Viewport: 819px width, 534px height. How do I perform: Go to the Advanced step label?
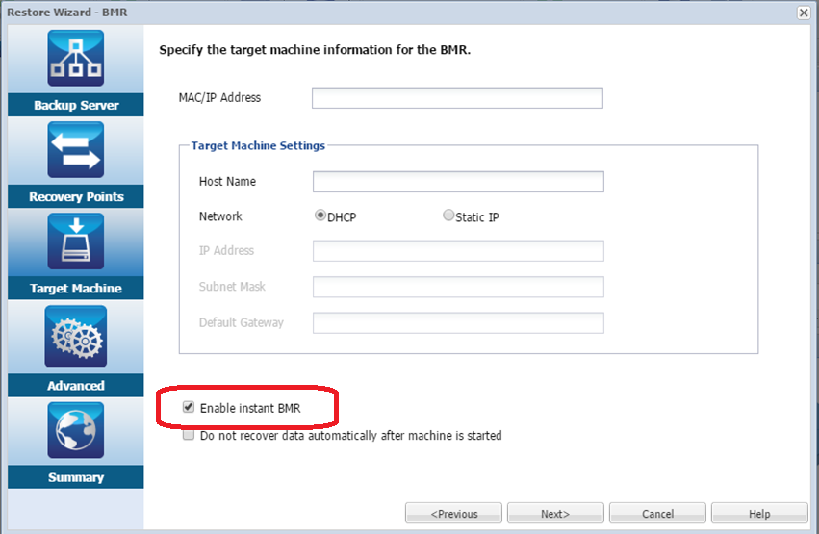pos(76,385)
